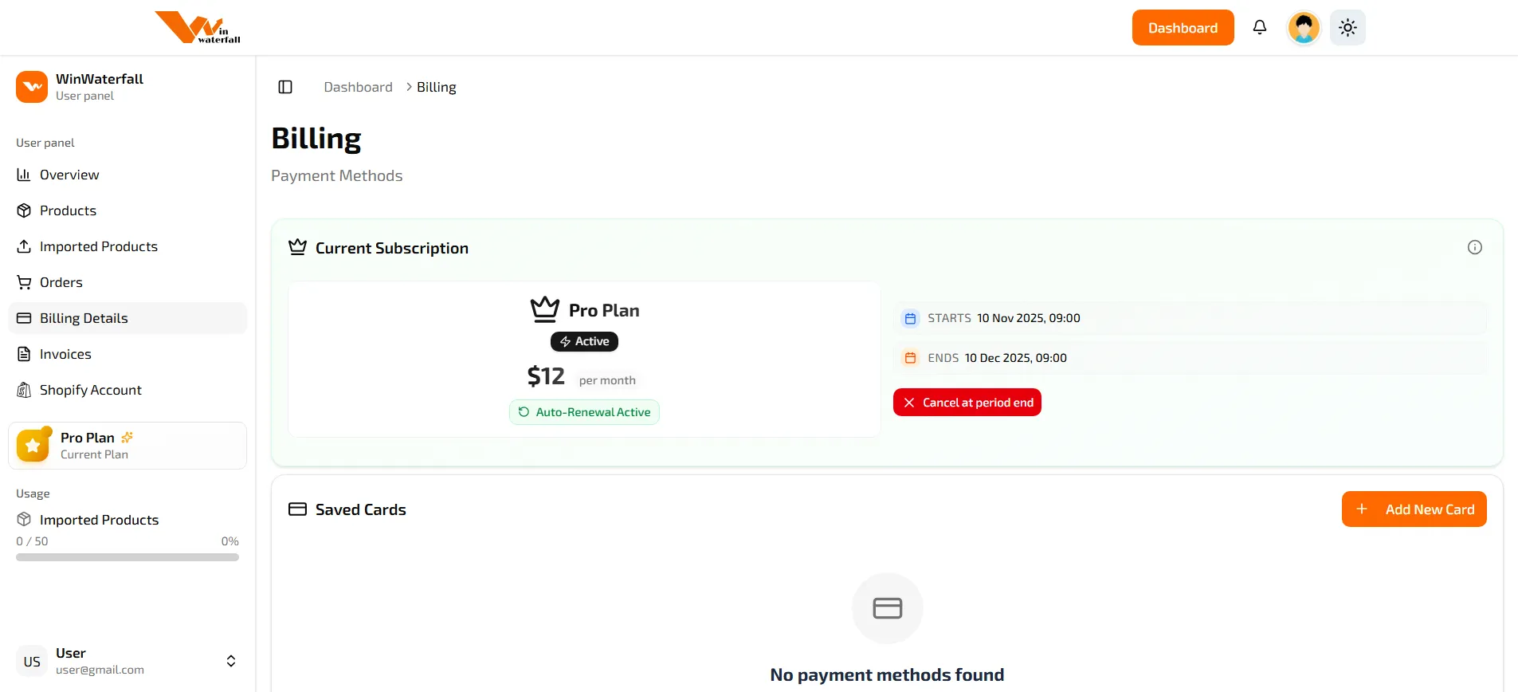Click the Shopify Account icon
Image resolution: width=1518 pixels, height=692 pixels.
24,390
